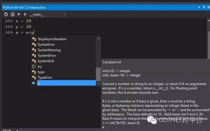Click the line 'x = 10'
Viewport: 210px width, 131px height.
(18, 21)
